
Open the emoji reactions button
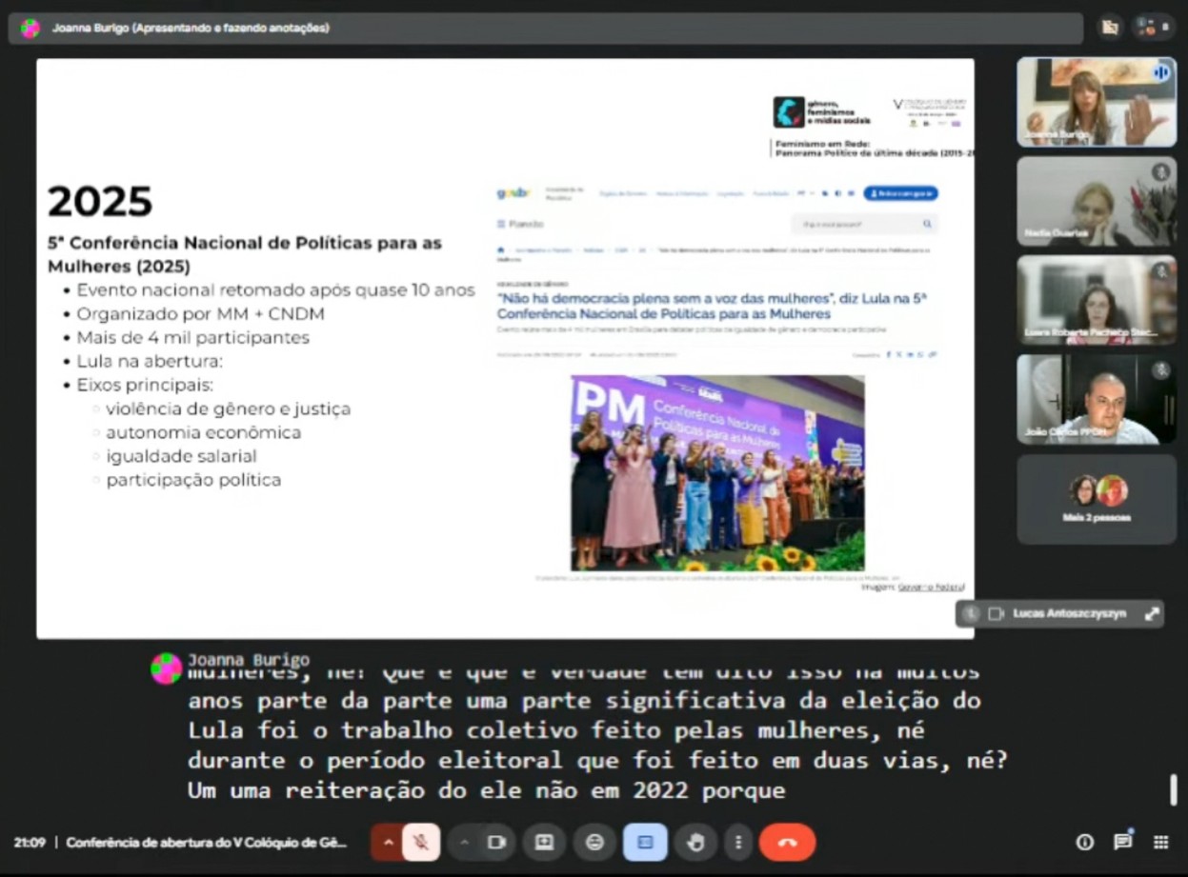click(595, 843)
